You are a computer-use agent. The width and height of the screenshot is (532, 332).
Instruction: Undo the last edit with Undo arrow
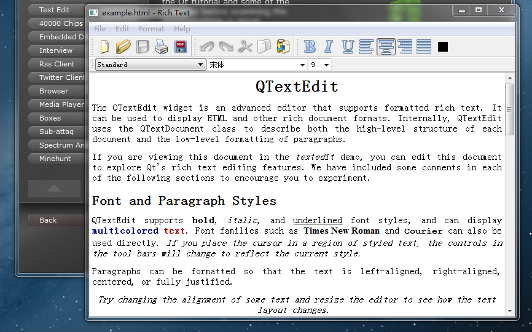click(x=207, y=47)
